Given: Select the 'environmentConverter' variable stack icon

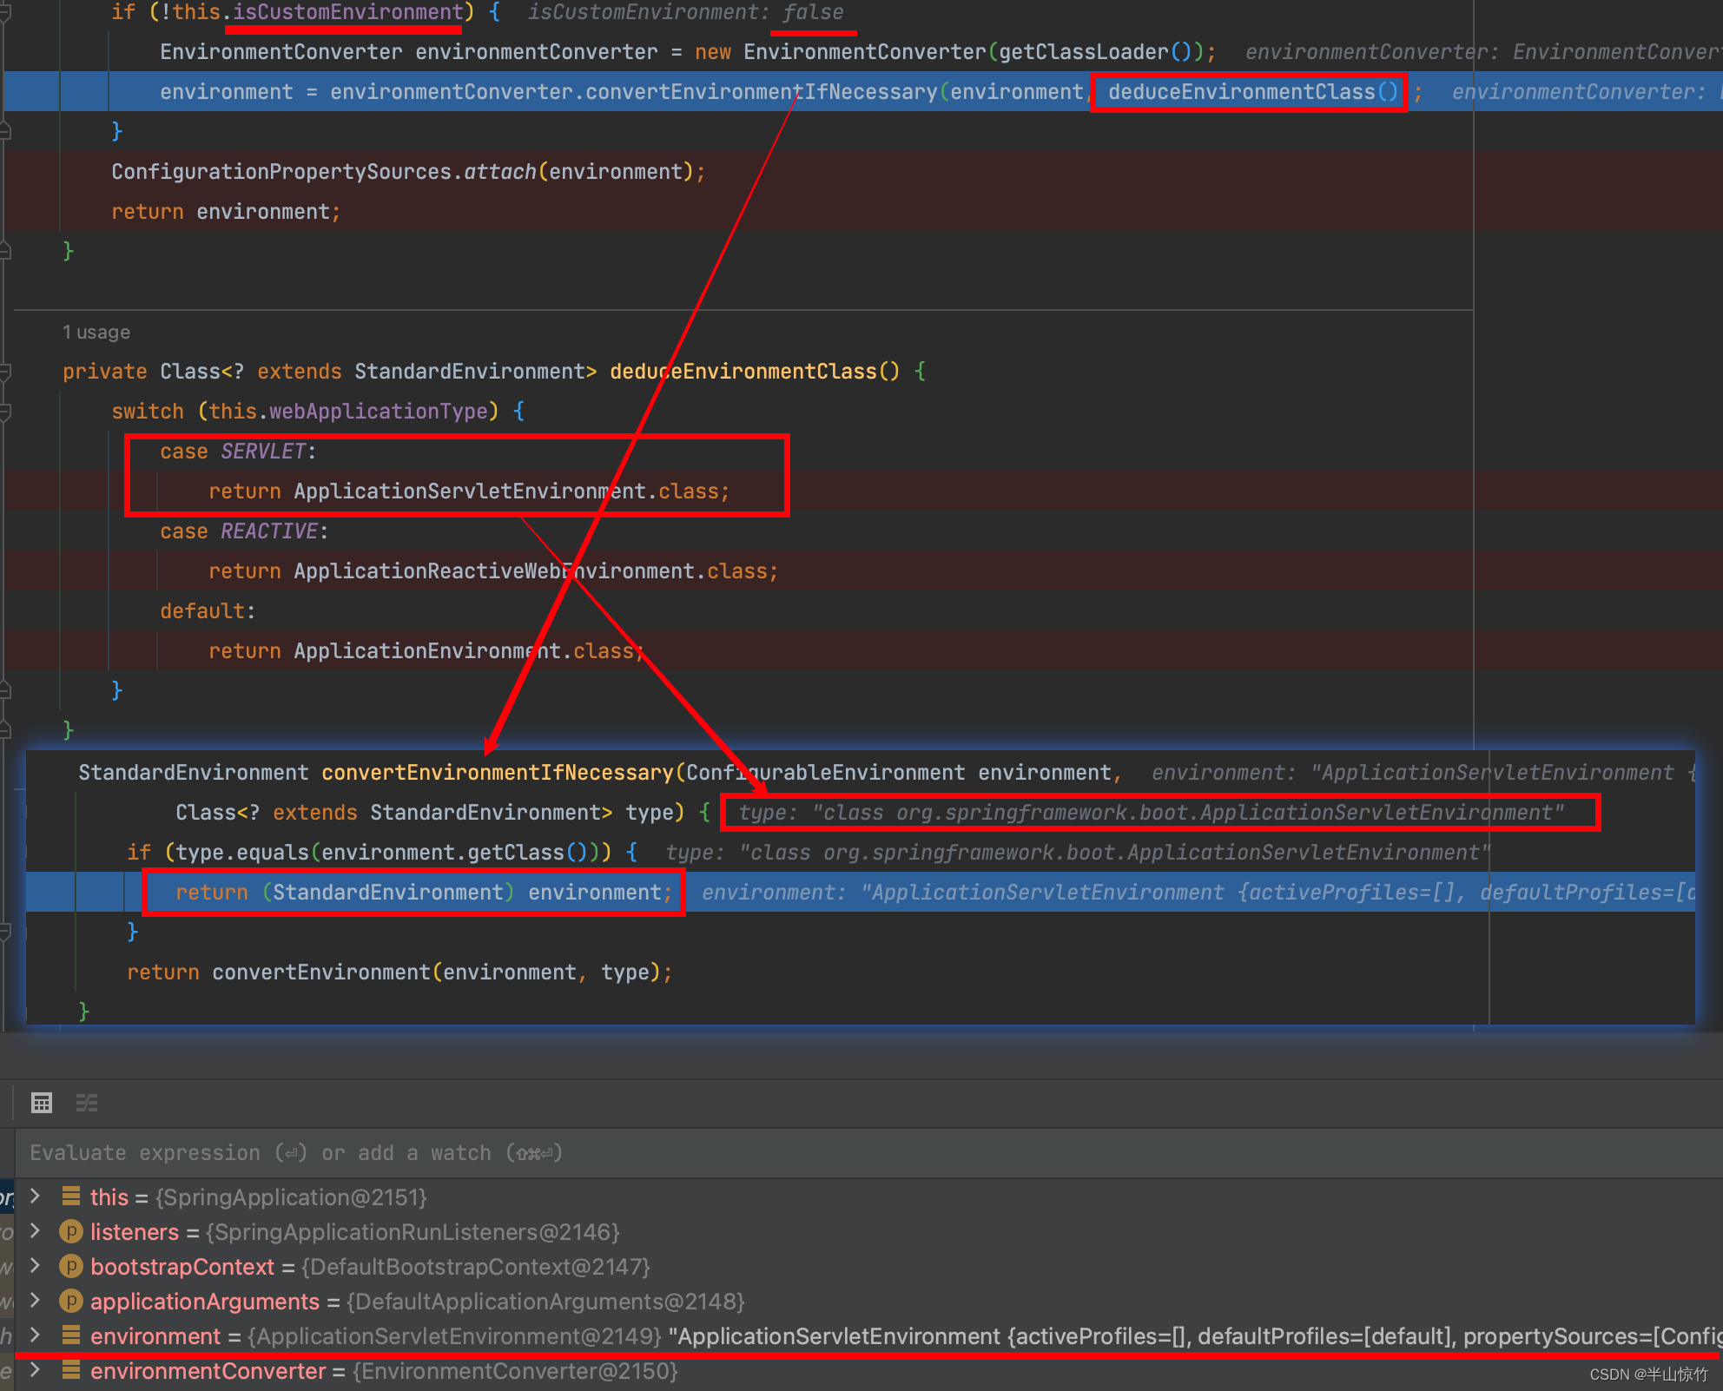Looking at the screenshot, I should 71,1370.
